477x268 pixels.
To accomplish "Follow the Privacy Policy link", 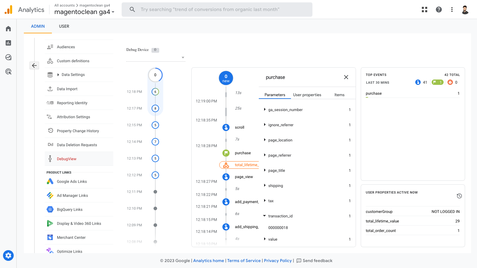I will 278,261.
